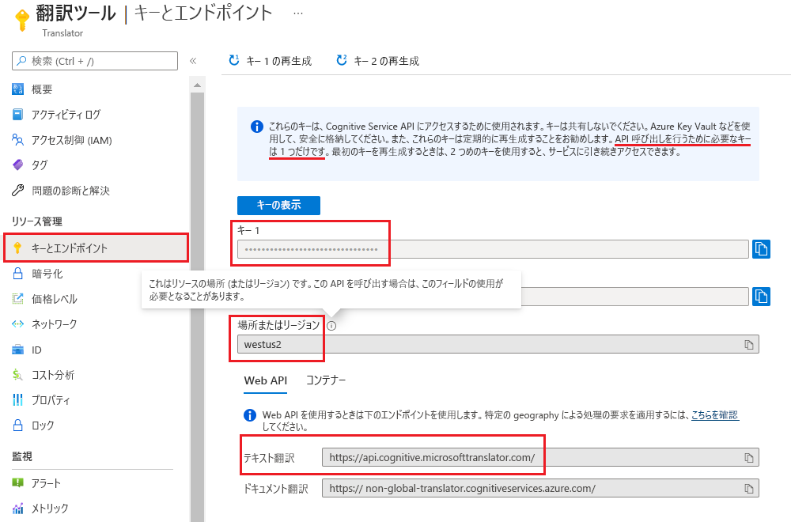Open アラート in sidebar
Viewport: 791px width, 522px height.
[x=46, y=483]
